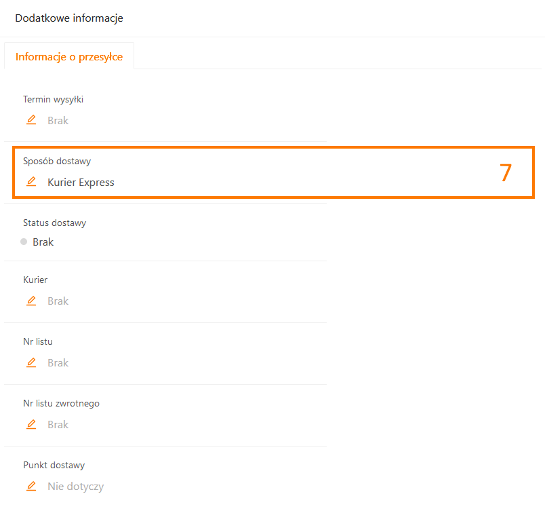Edit the Nr listu waybill number

(x=31, y=362)
